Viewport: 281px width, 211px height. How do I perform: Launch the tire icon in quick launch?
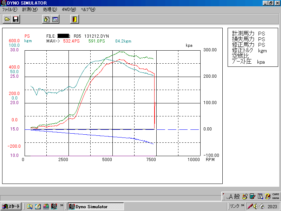point(54,206)
